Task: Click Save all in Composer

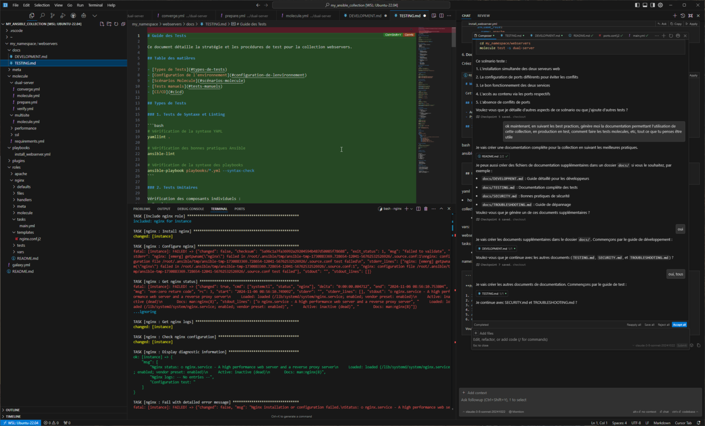Action: pos(649,325)
